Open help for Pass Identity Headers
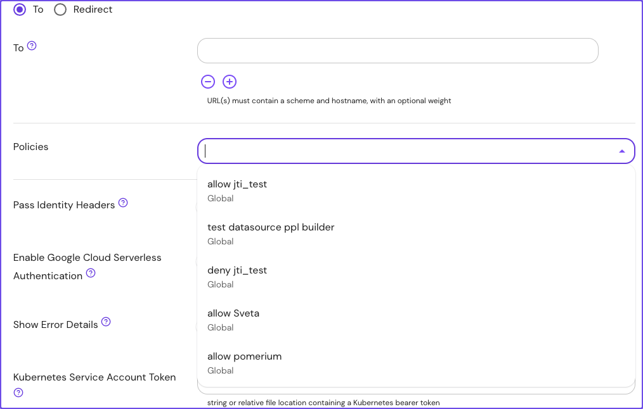Screen dimensions: 643x409 click(122, 203)
